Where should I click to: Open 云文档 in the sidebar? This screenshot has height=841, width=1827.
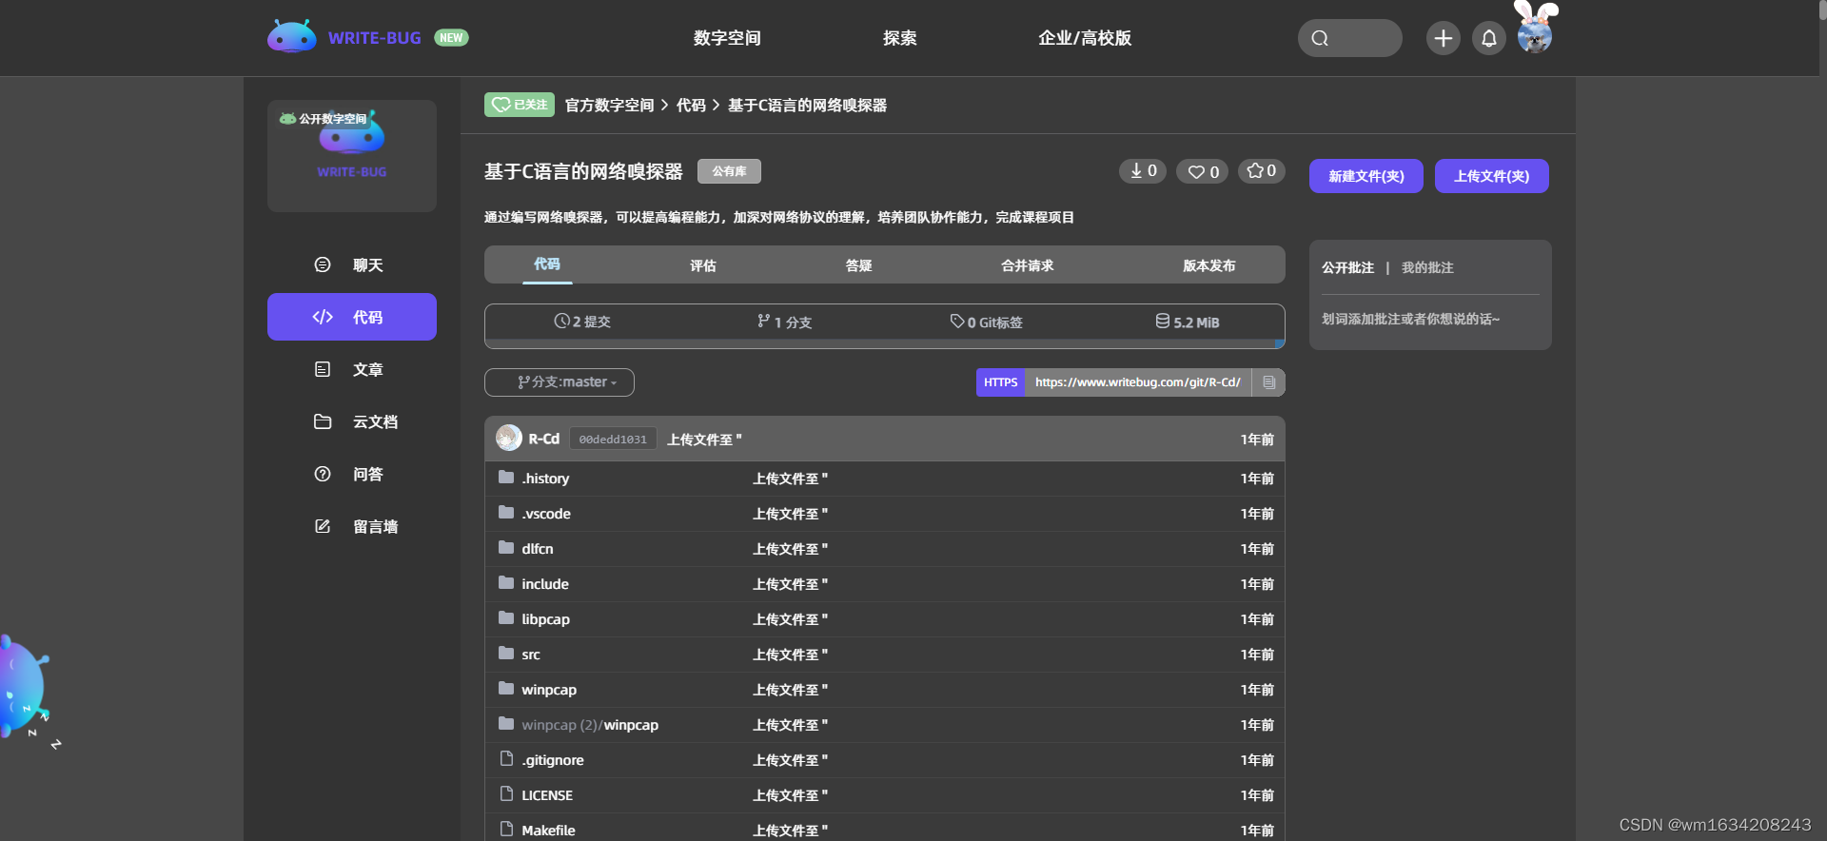coord(352,421)
